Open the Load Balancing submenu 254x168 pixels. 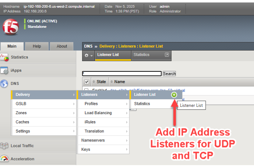[x=103, y=113]
